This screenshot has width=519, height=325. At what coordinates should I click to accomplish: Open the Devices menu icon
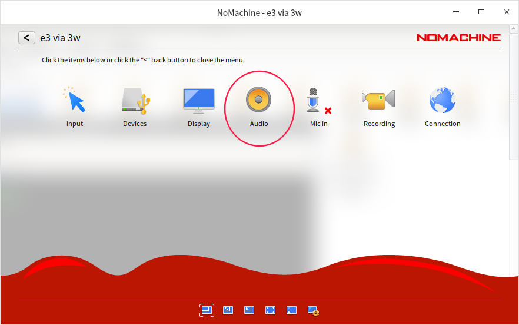[135, 101]
